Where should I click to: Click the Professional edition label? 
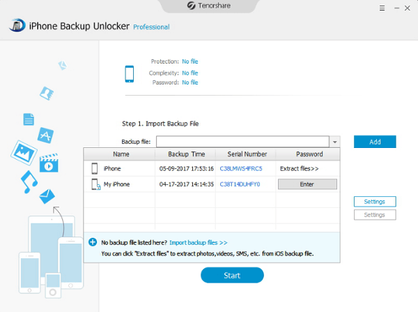tap(151, 27)
